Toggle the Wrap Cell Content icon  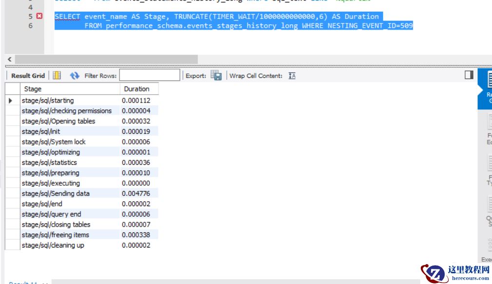[292, 76]
